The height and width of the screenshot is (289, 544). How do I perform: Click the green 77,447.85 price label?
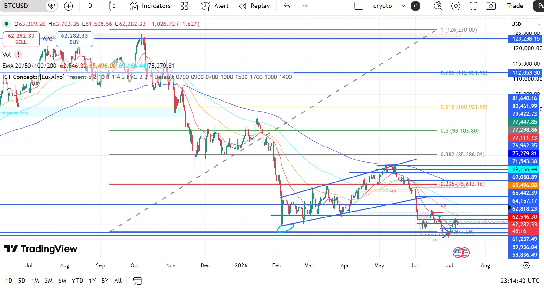(x=524, y=122)
